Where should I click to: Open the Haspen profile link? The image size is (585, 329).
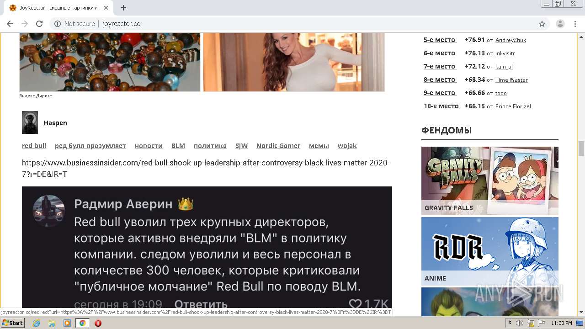click(55, 123)
